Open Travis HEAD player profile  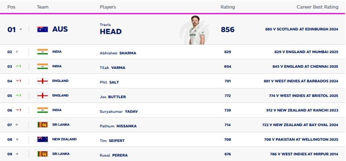pos(111,29)
